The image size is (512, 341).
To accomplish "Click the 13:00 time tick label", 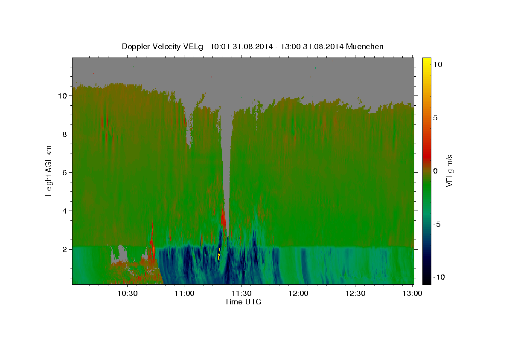I will point(412,293).
